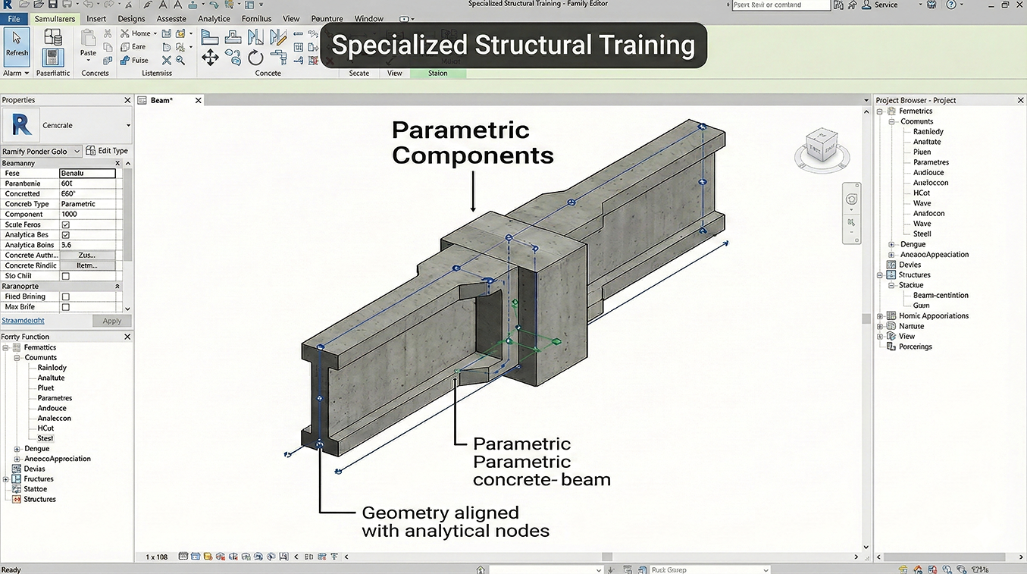
Task: Select the Refresh tool in the ribbon
Action: point(16,45)
